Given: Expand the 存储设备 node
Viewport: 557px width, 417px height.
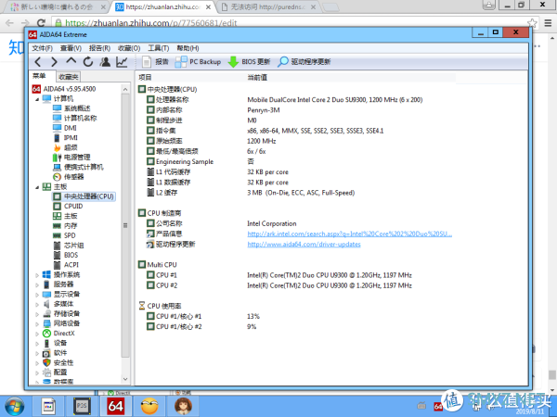Looking at the screenshot, I should point(37,314).
